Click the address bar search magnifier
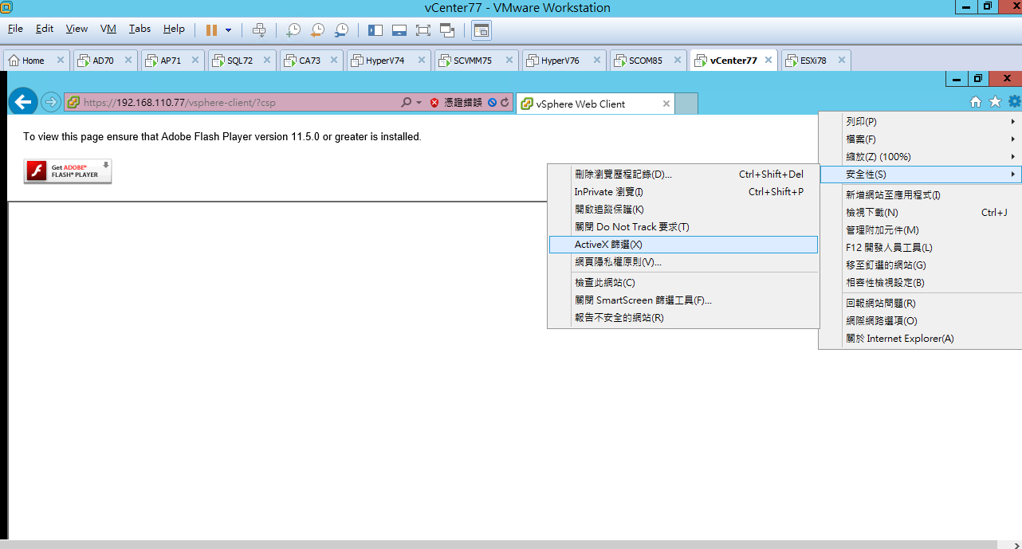This screenshot has width=1022, height=549. tap(407, 103)
